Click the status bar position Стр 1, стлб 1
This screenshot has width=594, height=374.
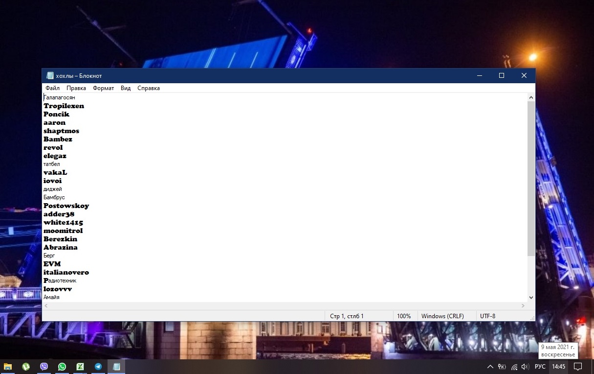point(347,316)
